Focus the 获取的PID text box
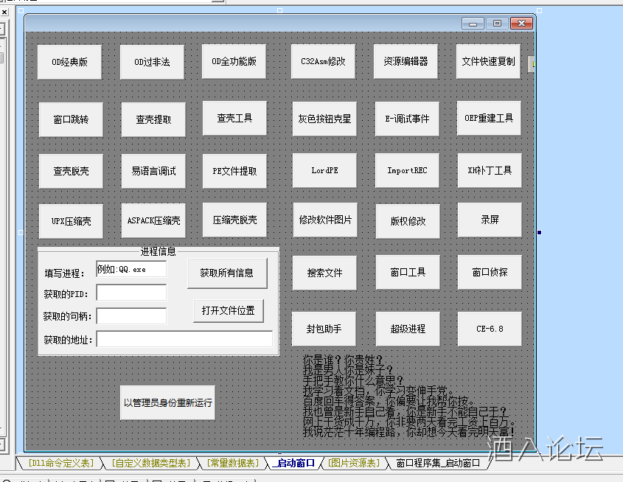 (x=131, y=293)
